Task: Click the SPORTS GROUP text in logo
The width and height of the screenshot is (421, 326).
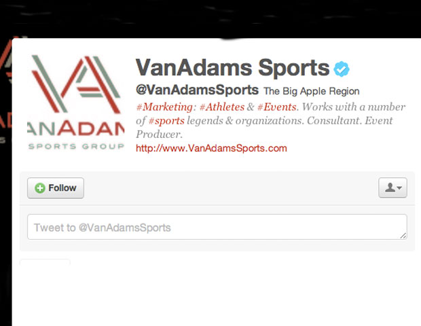Action: (x=76, y=146)
